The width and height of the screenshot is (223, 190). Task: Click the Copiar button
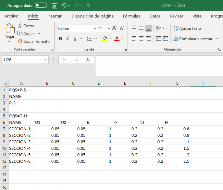click(26, 34)
